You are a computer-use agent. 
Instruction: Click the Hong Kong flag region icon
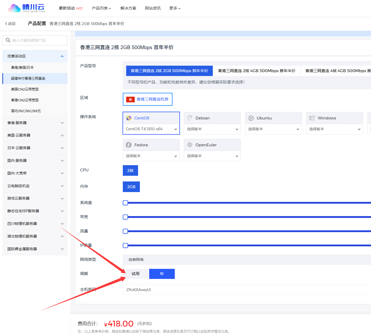[x=130, y=99]
